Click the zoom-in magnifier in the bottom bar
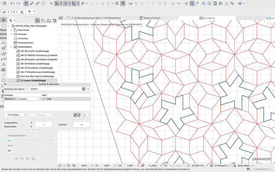 [69, 166]
